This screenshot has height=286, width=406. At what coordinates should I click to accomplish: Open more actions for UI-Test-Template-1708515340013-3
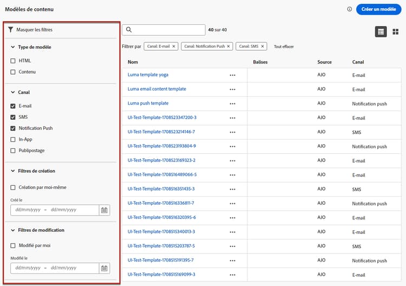[x=233, y=232]
